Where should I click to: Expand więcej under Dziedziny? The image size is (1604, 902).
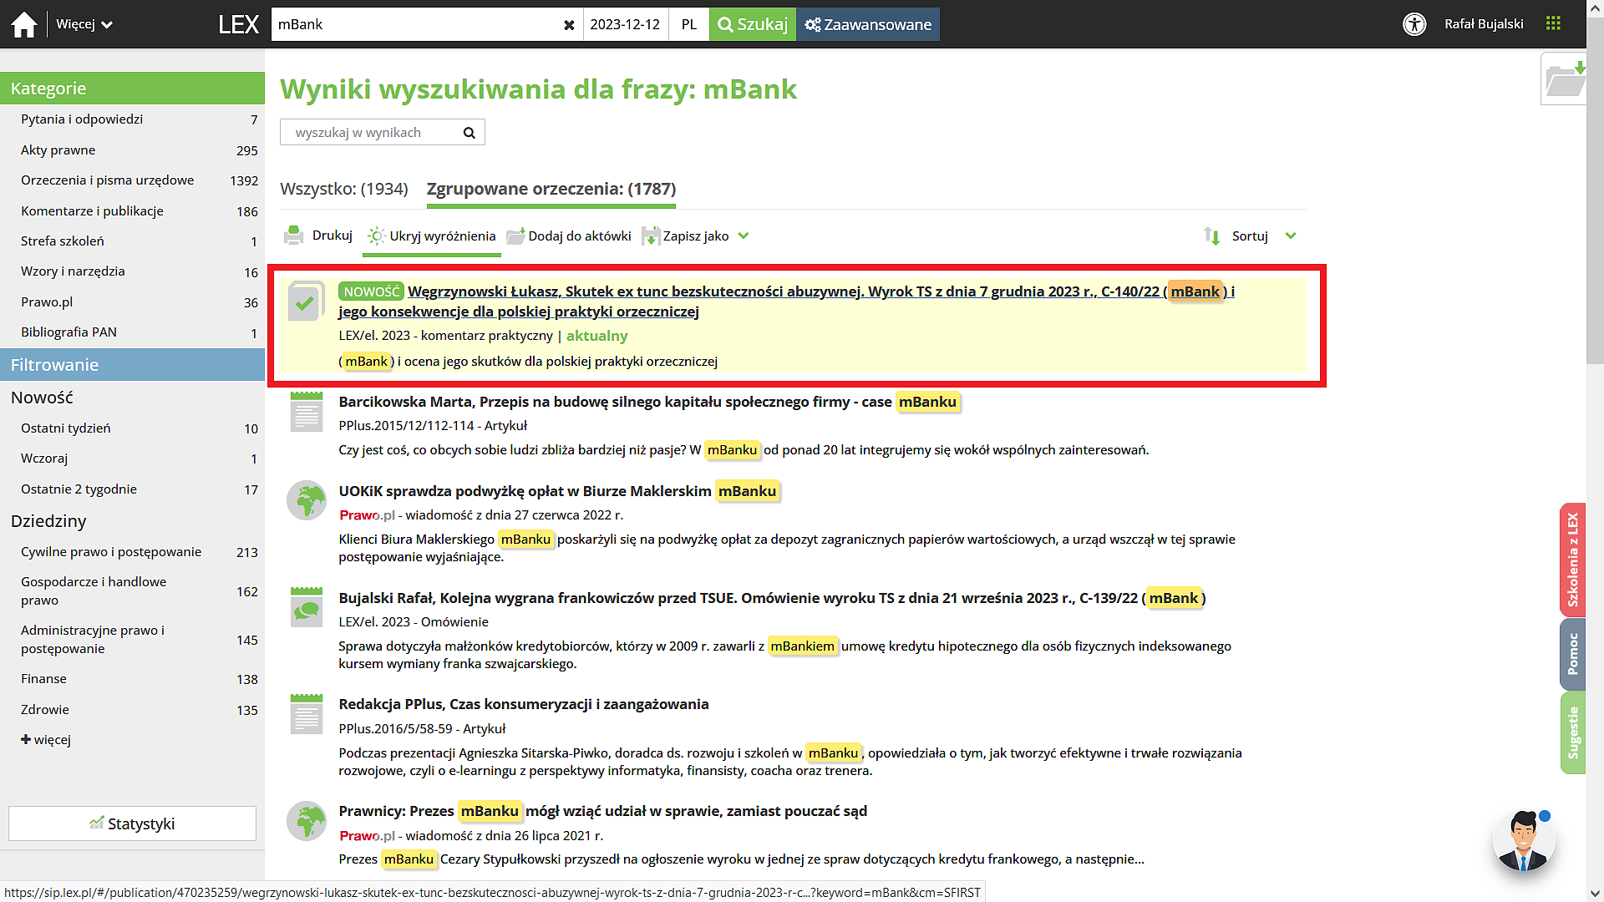46,740
